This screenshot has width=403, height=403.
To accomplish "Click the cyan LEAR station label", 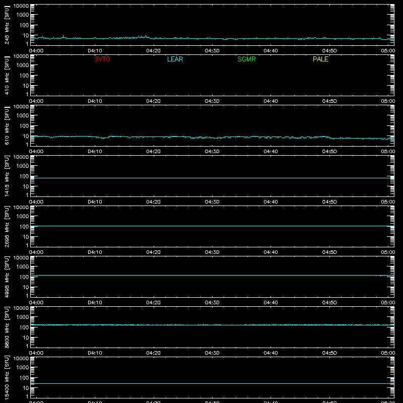I will [x=175, y=59].
